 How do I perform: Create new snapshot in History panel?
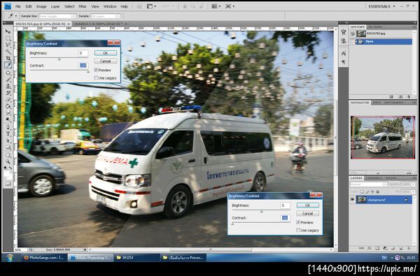tap(400, 96)
